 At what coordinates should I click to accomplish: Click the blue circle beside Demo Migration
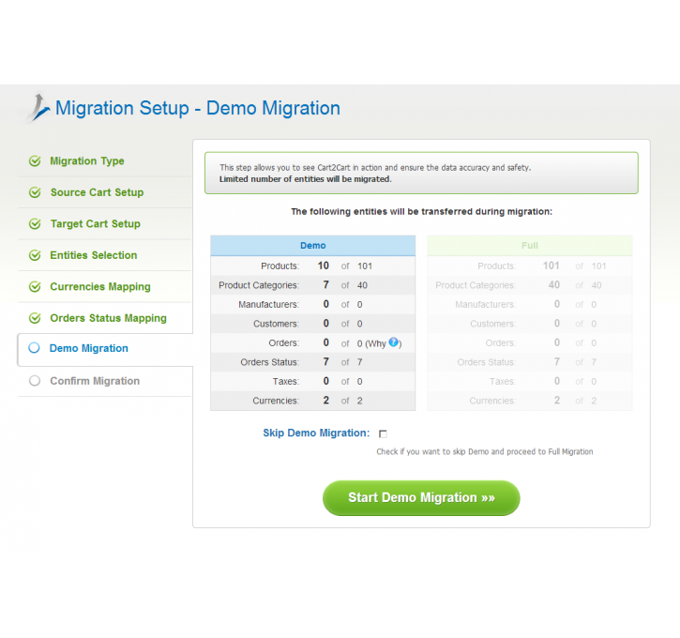click(x=34, y=348)
